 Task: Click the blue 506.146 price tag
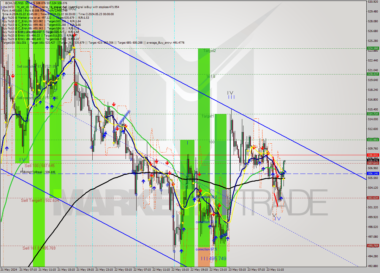pos(373,173)
